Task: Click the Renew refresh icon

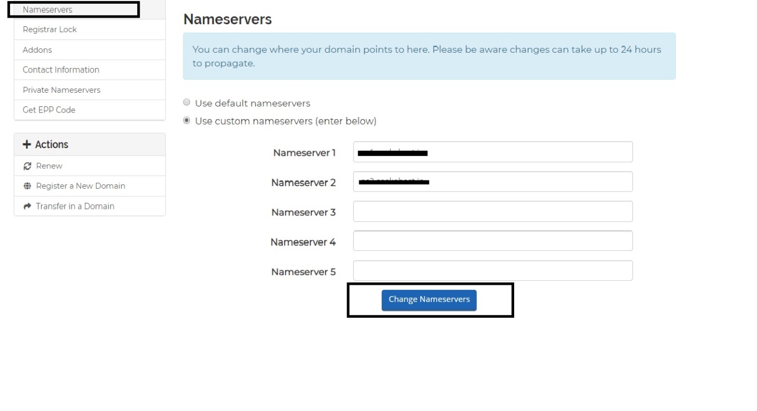Action: 27,166
